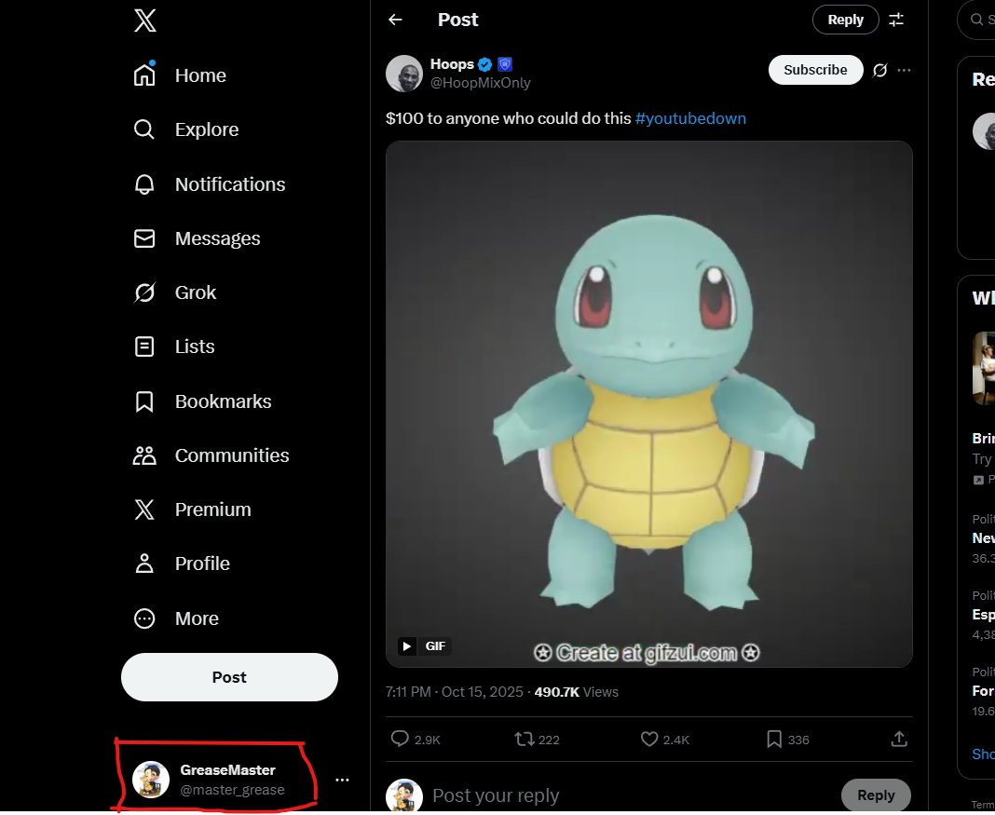Open the #youtubedown hashtag
This screenshot has width=995, height=815.
point(690,118)
